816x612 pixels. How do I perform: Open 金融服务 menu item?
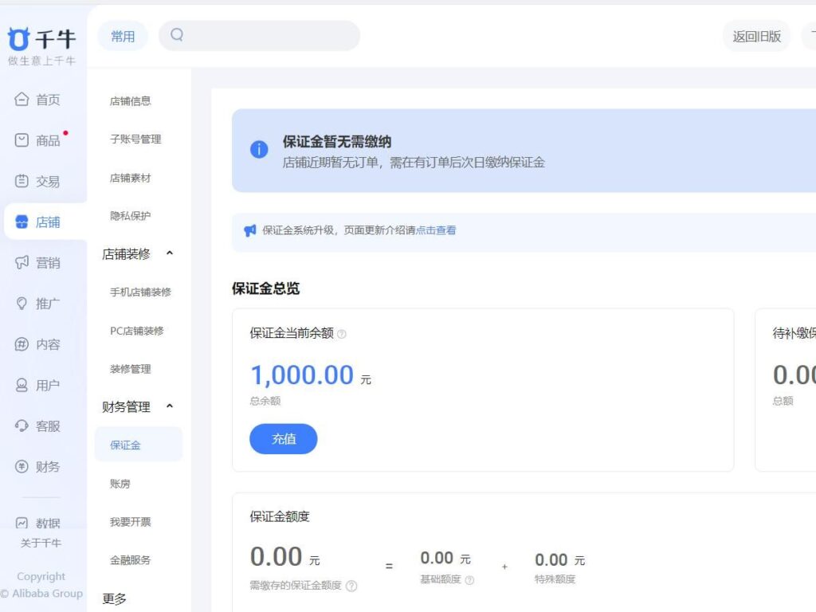pos(130,560)
